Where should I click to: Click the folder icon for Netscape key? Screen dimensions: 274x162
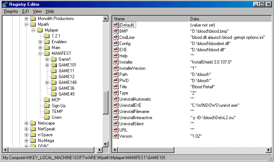[x=33, y=123]
